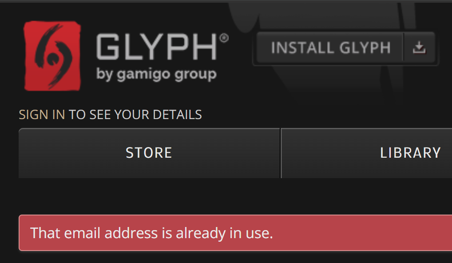Click the black swirl inside the red logo
The width and height of the screenshot is (452, 263).
click(53, 56)
